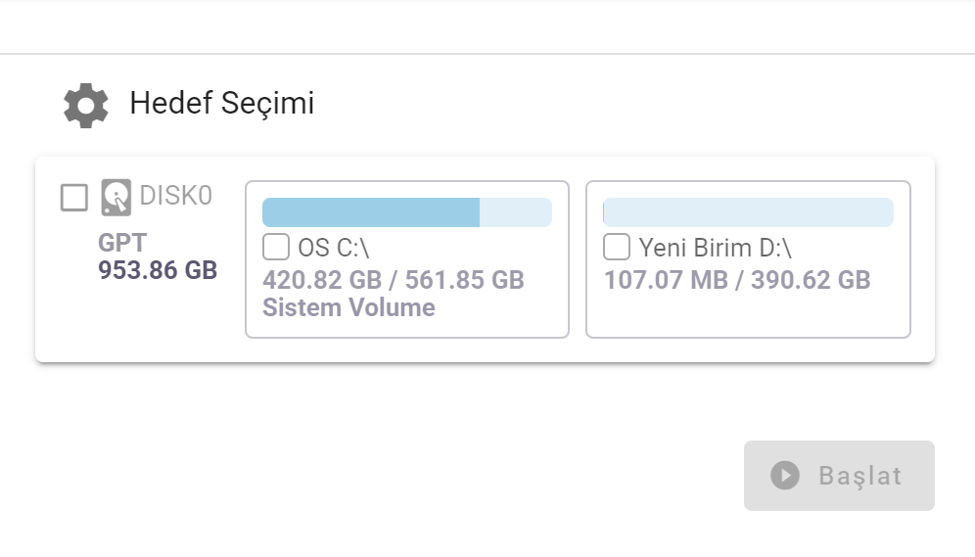Click the gear icon beside Hedef Seçimi
Image resolution: width=975 pixels, height=557 pixels.
tap(86, 105)
